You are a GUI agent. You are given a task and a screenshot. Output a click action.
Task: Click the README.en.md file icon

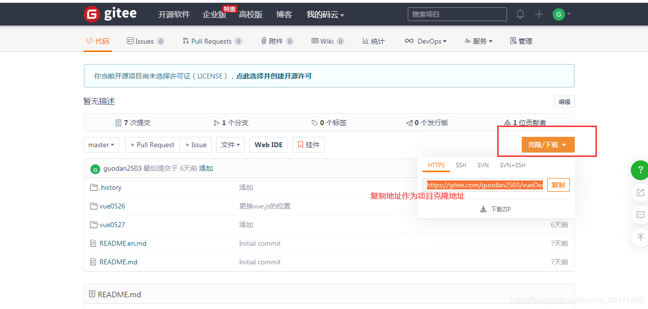pos(93,243)
